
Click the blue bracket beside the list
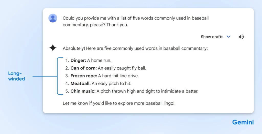click(58, 76)
